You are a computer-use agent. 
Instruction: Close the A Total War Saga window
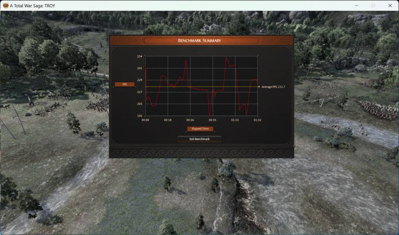click(x=390, y=5)
